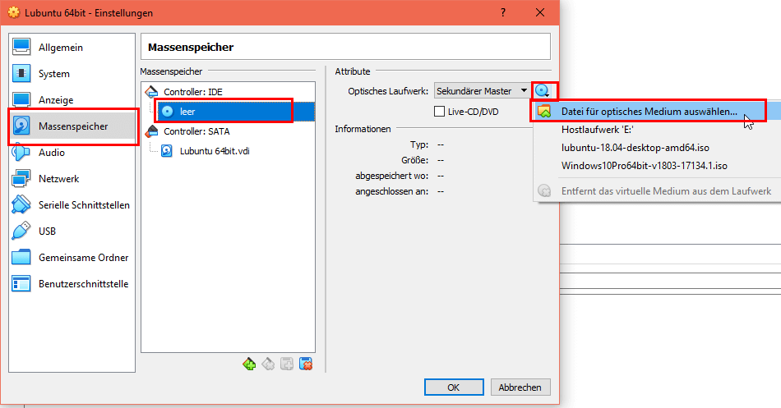The height and width of the screenshot is (408, 781).
Task: Click the add controller icon below tree
Action: [249, 364]
